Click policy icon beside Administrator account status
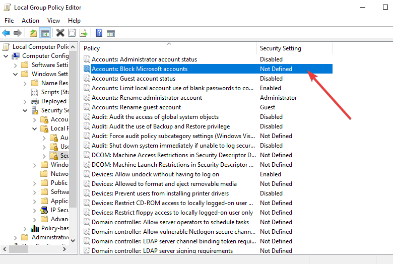 pos(87,59)
